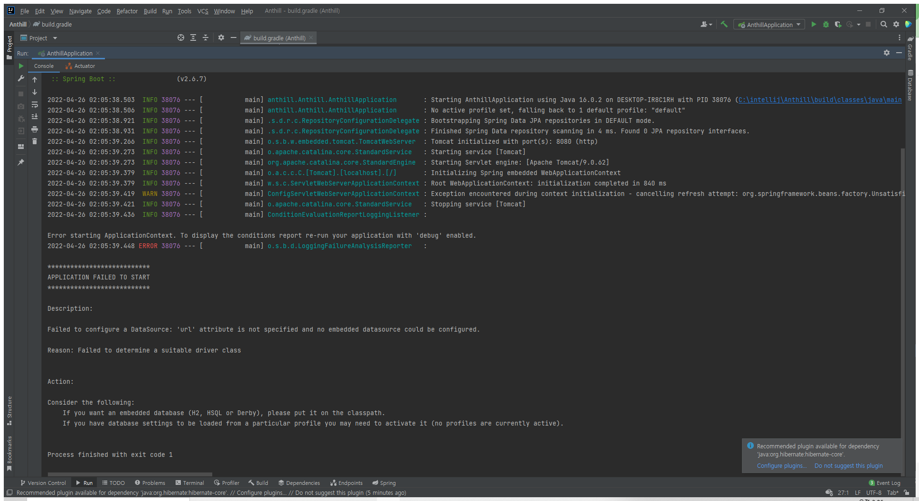Open profiler options dropdown arrow
This screenshot has width=919, height=501.
(x=859, y=25)
